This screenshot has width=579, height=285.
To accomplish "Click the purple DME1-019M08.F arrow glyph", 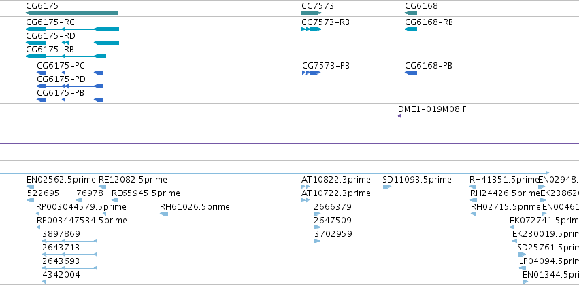I will coord(399,116).
